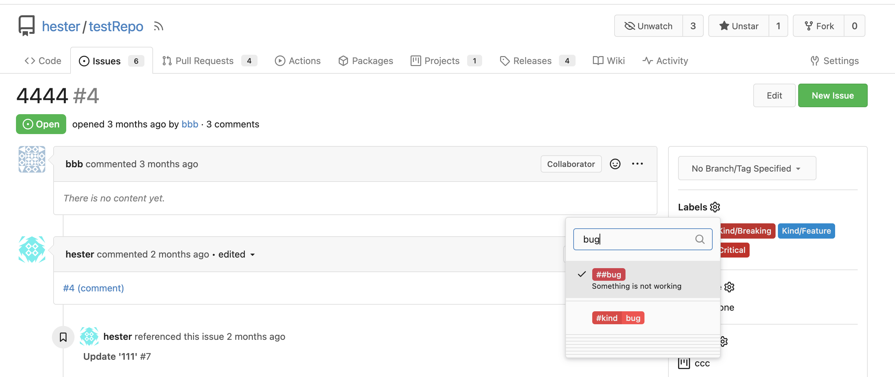Click the Edit button for issue 4444
The height and width of the screenshot is (377, 895).
774,95
